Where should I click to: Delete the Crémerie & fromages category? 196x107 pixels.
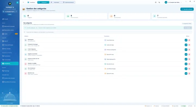click(189, 45)
